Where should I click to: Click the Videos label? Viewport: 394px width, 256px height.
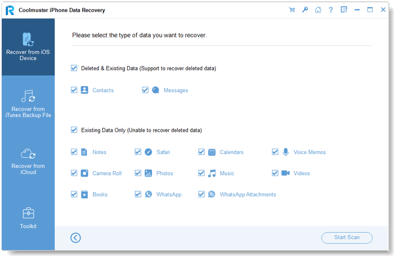click(x=302, y=173)
